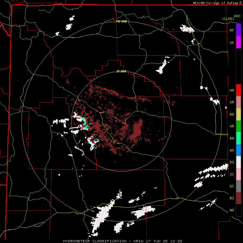Click the HYDROMETEOR CLASSIFICATION title text

tap(95, 241)
